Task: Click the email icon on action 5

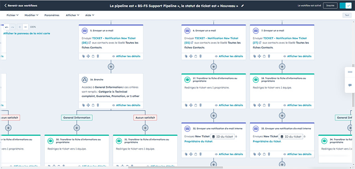Action: tap(85, 30)
